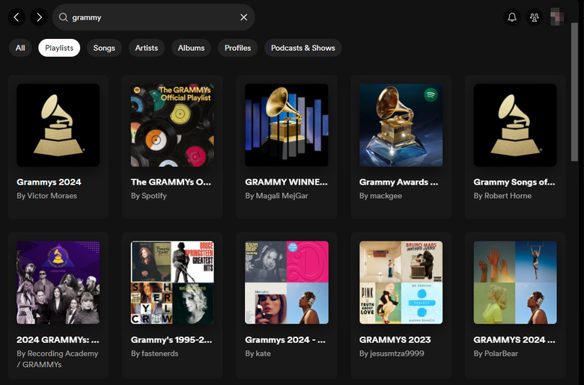584x385 pixels.
Task: Click By fastenerds text
Action: pos(154,354)
